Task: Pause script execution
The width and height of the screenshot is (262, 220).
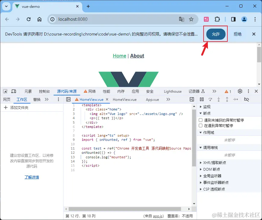Action: [202, 99]
